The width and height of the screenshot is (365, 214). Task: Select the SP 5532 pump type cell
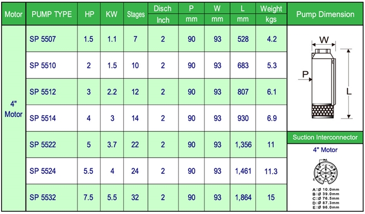tap(51, 197)
